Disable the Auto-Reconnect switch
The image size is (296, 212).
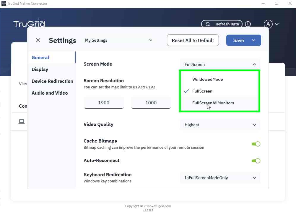point(256,161)
